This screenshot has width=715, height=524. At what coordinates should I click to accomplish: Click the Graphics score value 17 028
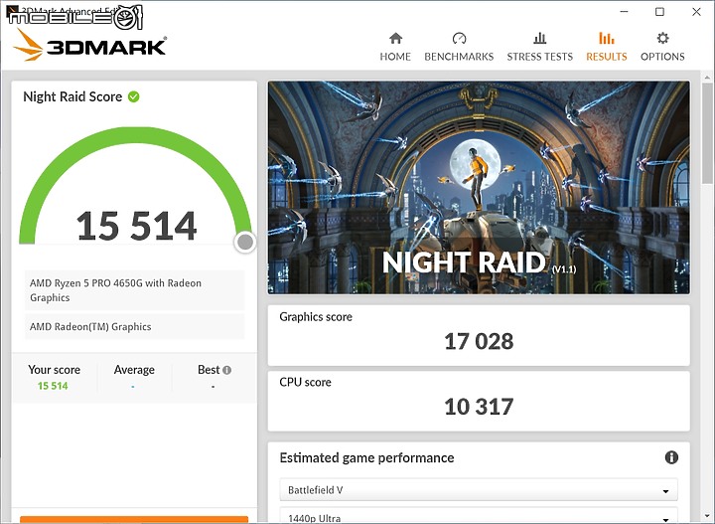[x=479, y=341]
